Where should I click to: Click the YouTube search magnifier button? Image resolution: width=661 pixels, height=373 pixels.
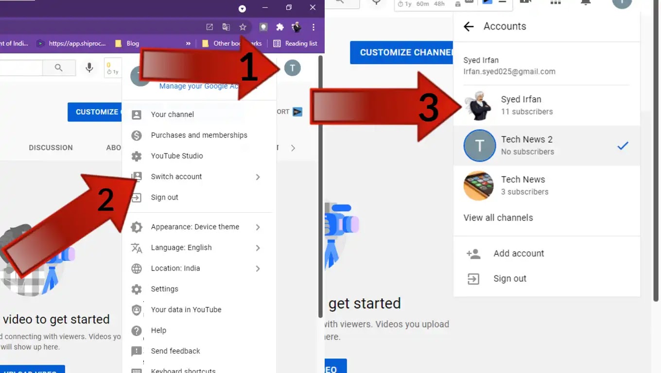59,68
